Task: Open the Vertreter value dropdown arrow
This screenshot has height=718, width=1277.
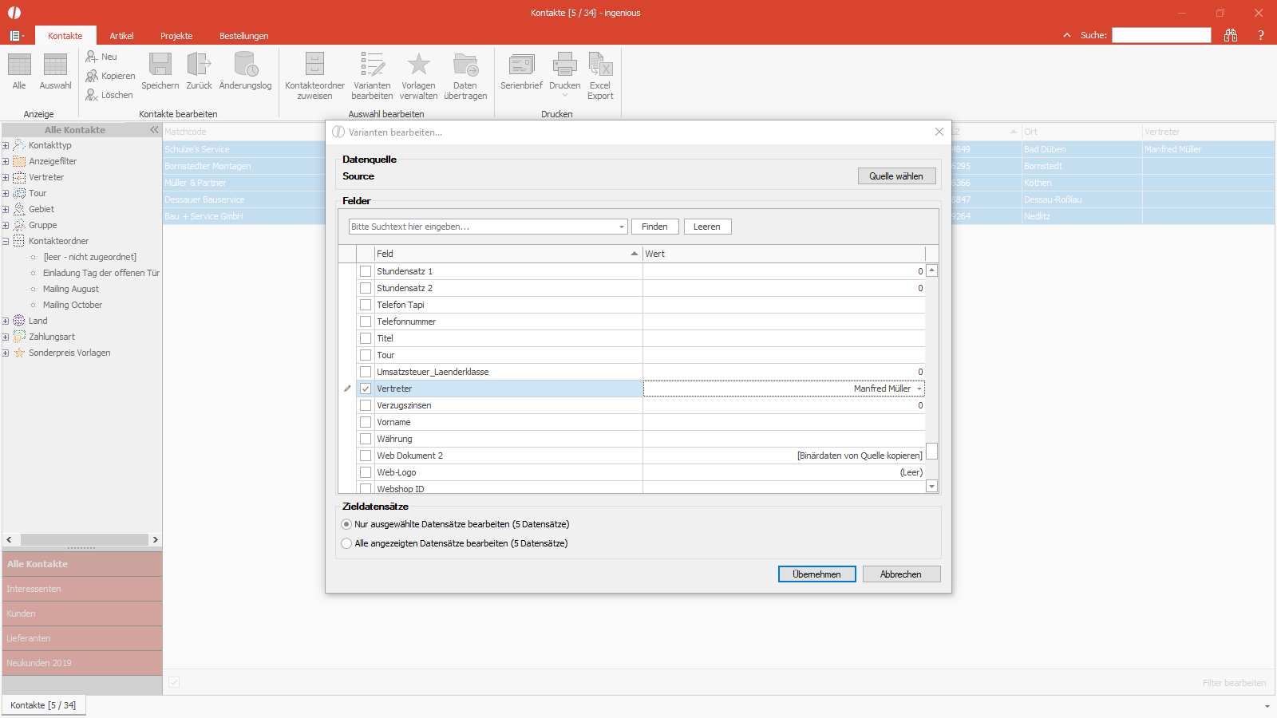Action: pyautogui.click(x=919, y=389)
